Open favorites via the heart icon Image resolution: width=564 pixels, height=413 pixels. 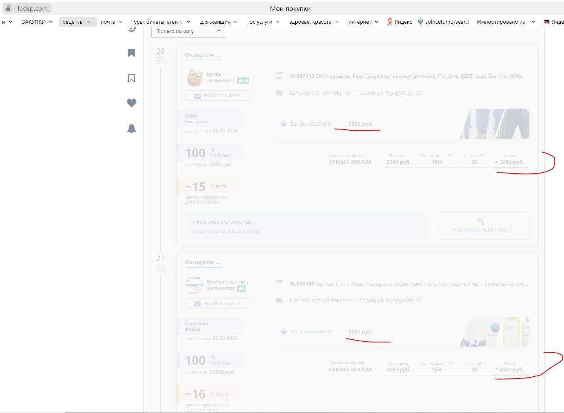[131, 103]
